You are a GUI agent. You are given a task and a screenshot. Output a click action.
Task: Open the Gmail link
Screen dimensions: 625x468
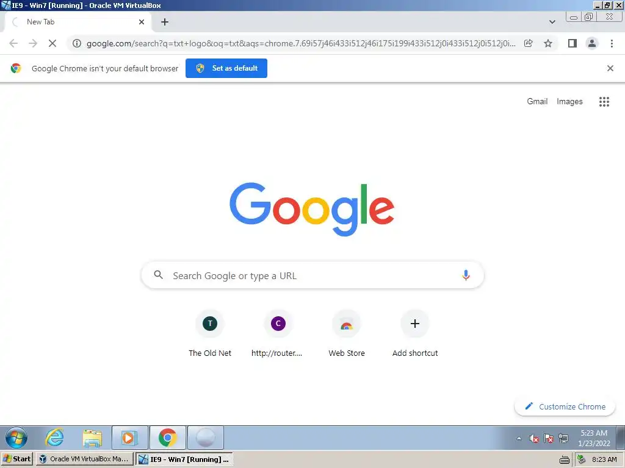tap(537, 101)
